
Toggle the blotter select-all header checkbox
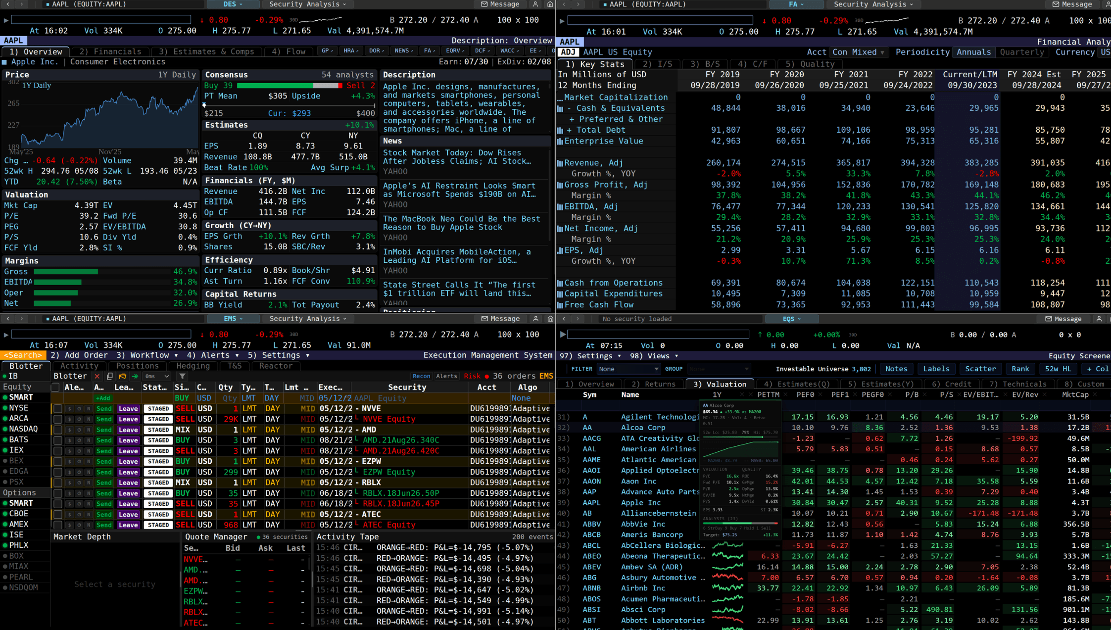55,388
